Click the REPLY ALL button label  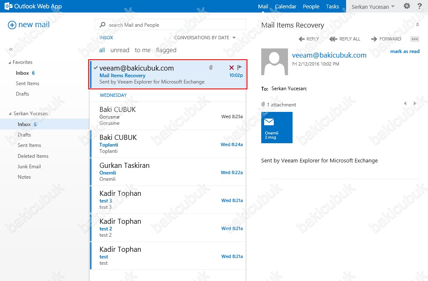(x=350, y=39)
